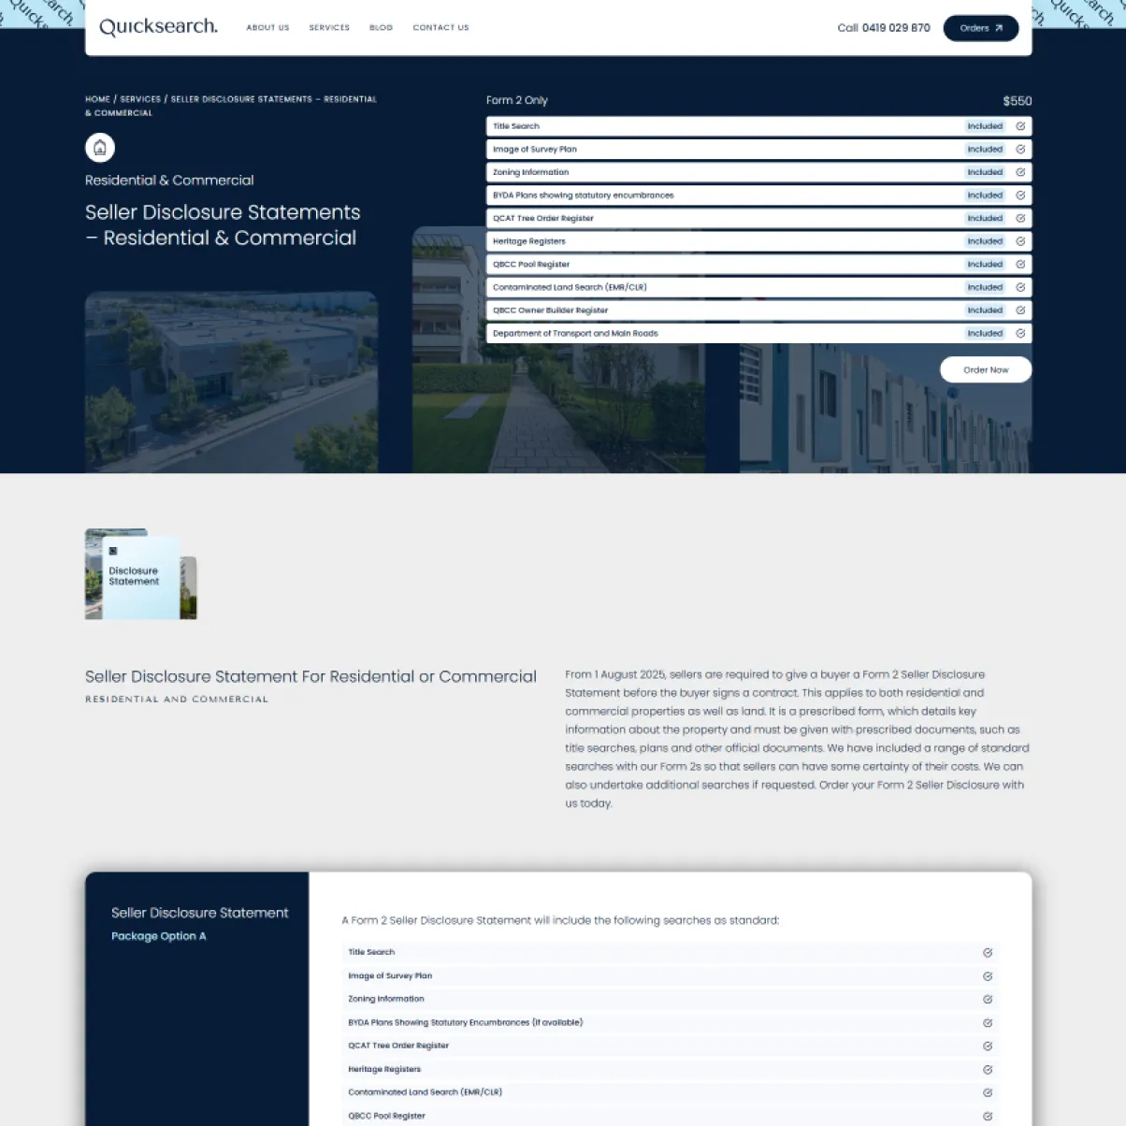Go to the Blog page
Screen dimensions: 1126x1126
coord(381,28)
